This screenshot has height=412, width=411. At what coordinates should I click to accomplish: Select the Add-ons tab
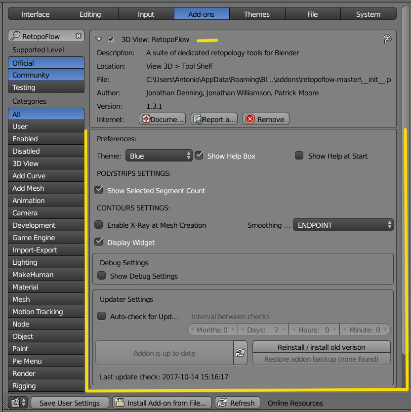click(x=202, y=14)
